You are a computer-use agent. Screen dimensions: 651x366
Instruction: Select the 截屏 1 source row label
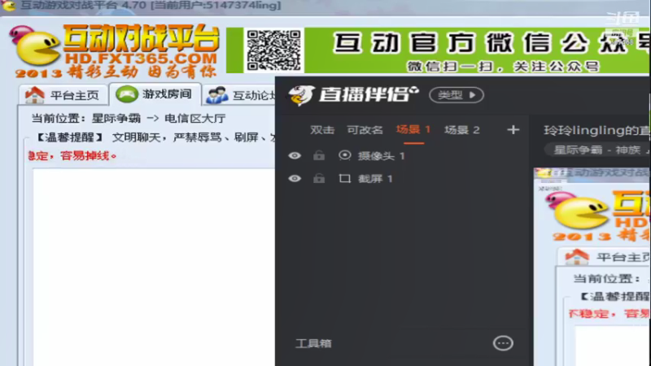tap(375, 179)
